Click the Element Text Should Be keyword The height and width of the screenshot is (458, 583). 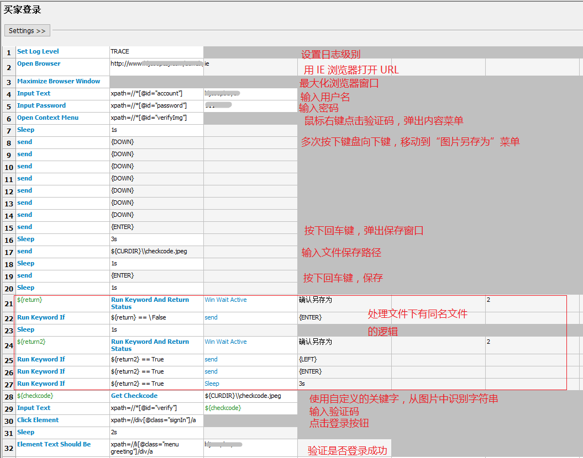(62, 448)
